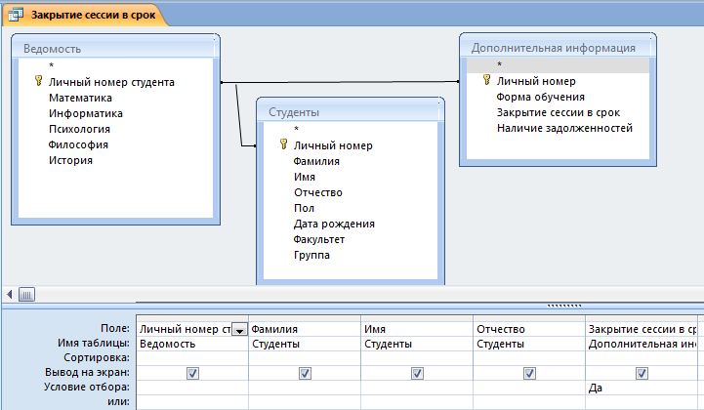This screenshot has height=410, width=704.
Task: Click the key icon in Студенты table
Action: (x=283, y=145)
